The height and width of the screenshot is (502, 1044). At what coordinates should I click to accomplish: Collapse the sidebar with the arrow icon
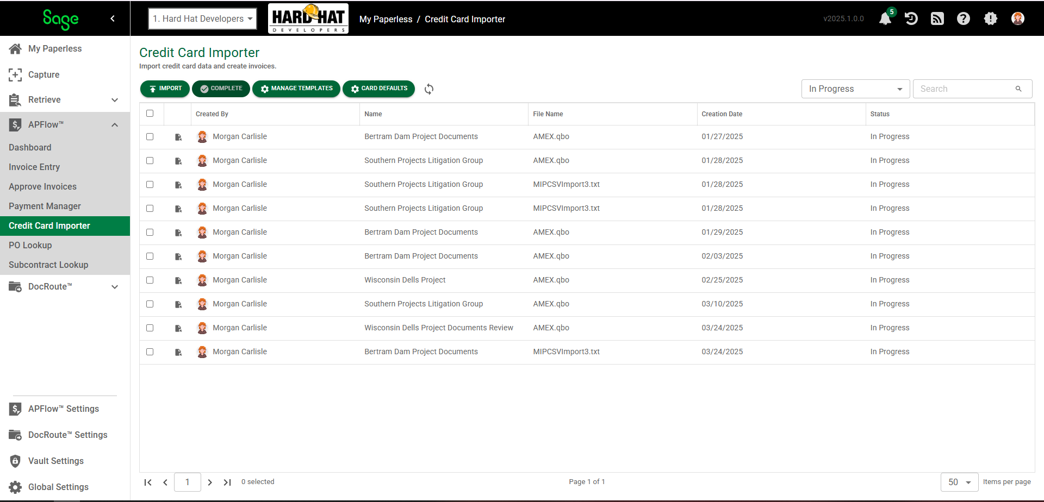(x=113, y=18)
